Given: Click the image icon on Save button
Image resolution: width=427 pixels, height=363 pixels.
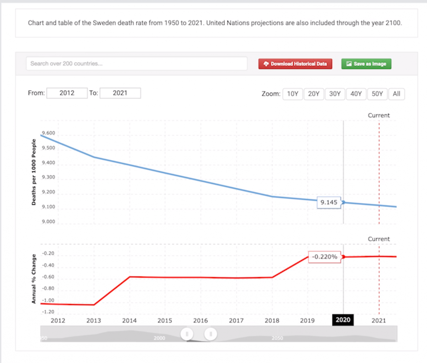Looking at the screenshot, I should click(x=349, y=64).
